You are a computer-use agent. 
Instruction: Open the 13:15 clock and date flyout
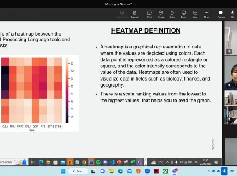click(x=205, y=162)
